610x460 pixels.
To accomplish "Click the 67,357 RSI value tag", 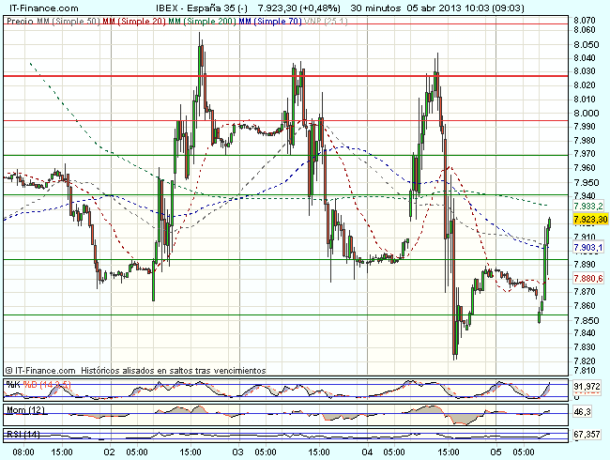I will (x=586, y=435).
